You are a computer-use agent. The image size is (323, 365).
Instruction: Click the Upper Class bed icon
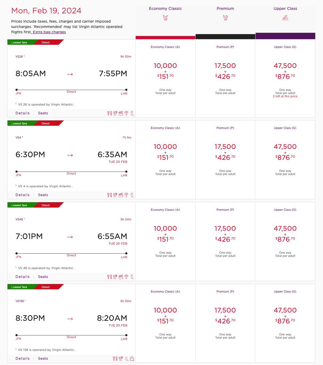[x=285, y=18]
